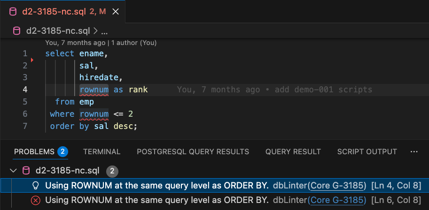The width and height of the screenshot is (429, 210).
Task: Switch to the QUERY RESULT tab
Action: [293, 152]
